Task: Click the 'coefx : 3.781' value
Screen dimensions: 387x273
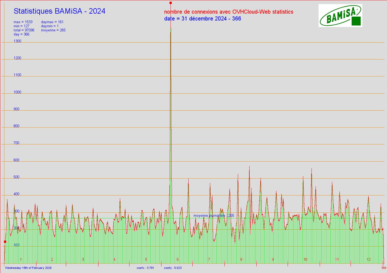Action: pos(145,268)
